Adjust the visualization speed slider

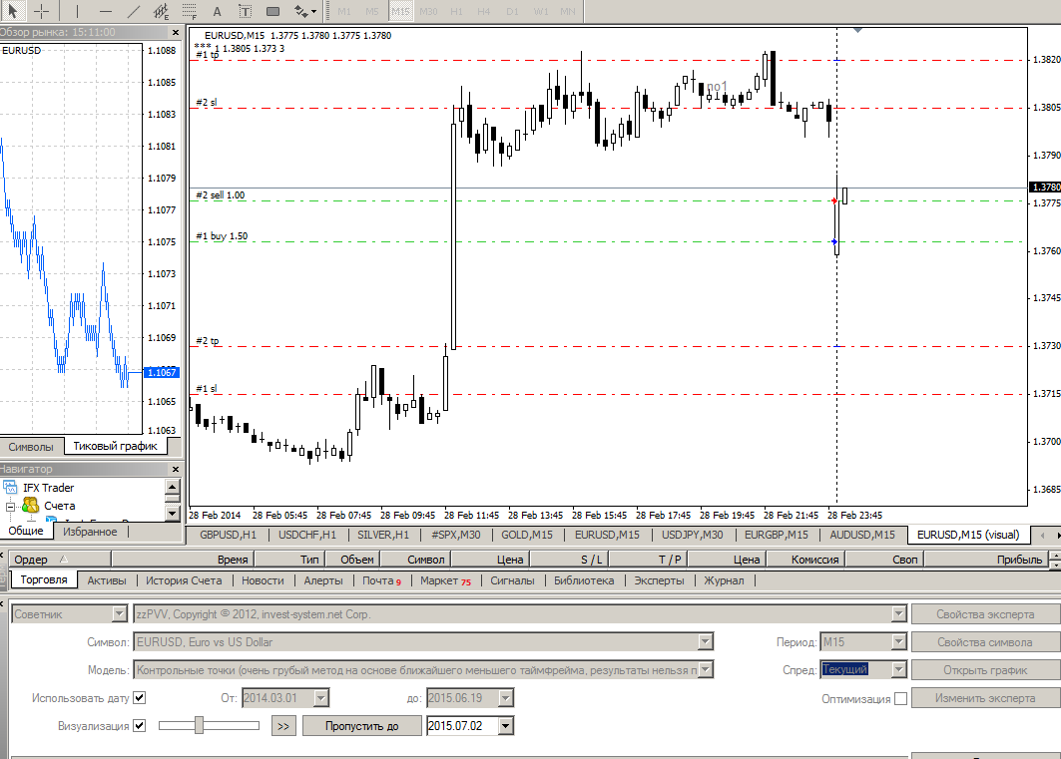pyautogui.click(x=199, y=726)
